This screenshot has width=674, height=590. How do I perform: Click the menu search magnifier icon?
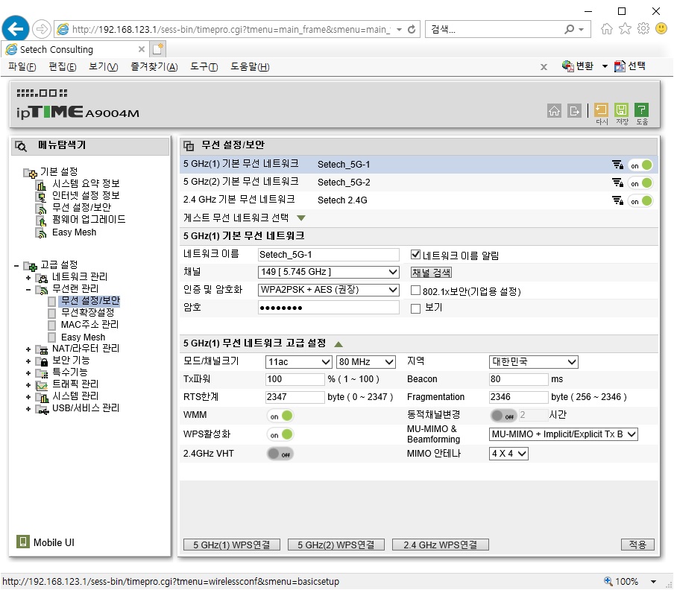click(21, 146)
